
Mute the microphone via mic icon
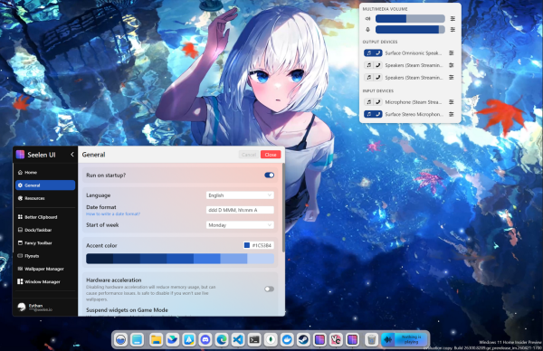pyautogui.click(x=367, y=30)
